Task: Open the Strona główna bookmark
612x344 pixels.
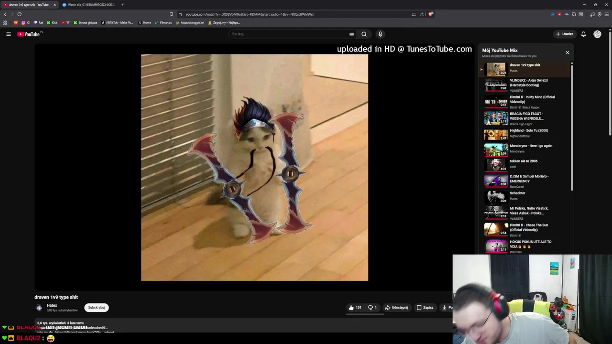Action: [86, 22]
